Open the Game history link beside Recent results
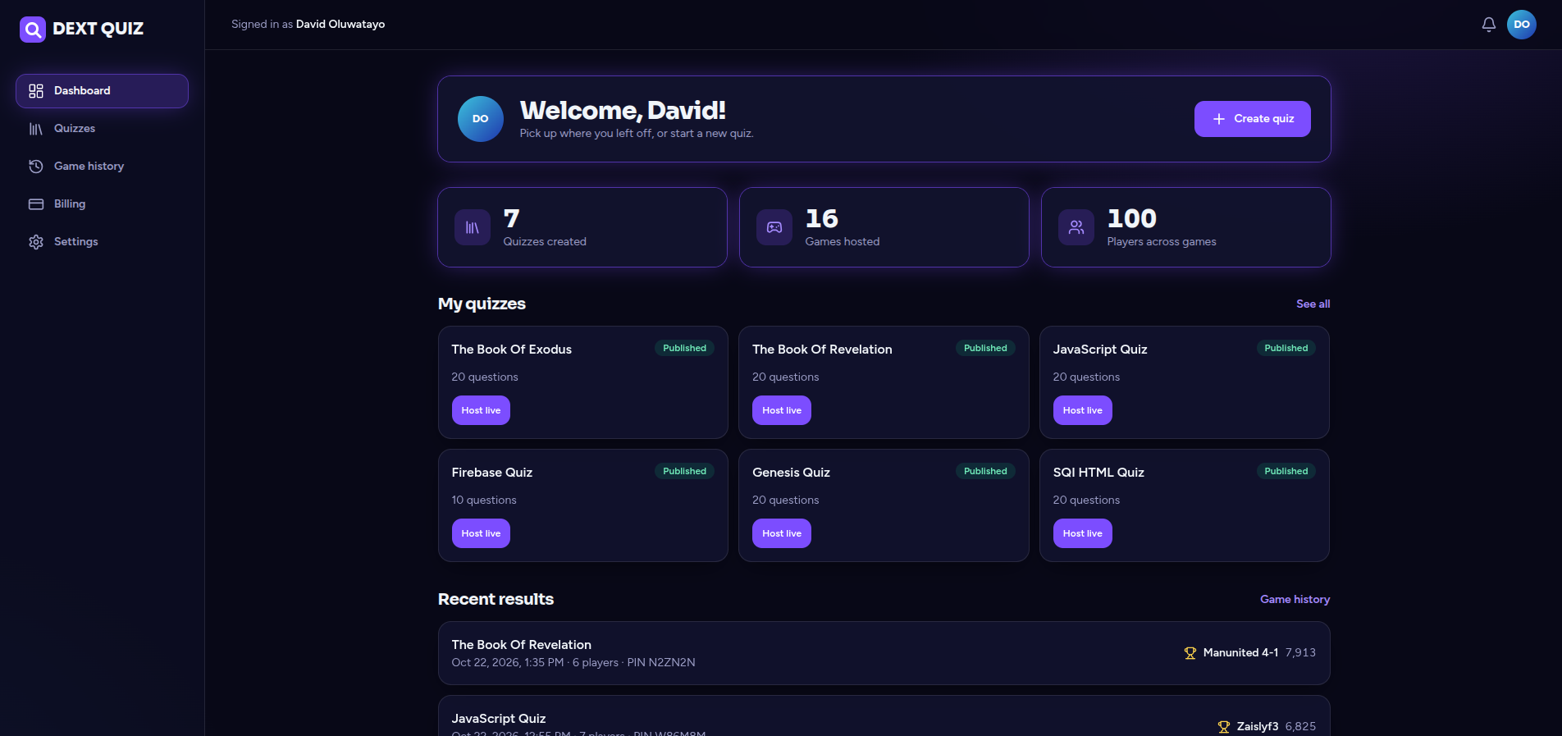Image resolution: width=1562 pixels, height=736 pixels. pyautogui.click(x=1295, y=599)
